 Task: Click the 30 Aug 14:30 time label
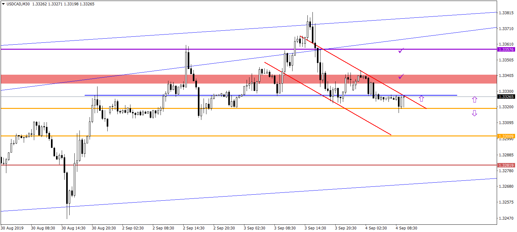(73, 228)
